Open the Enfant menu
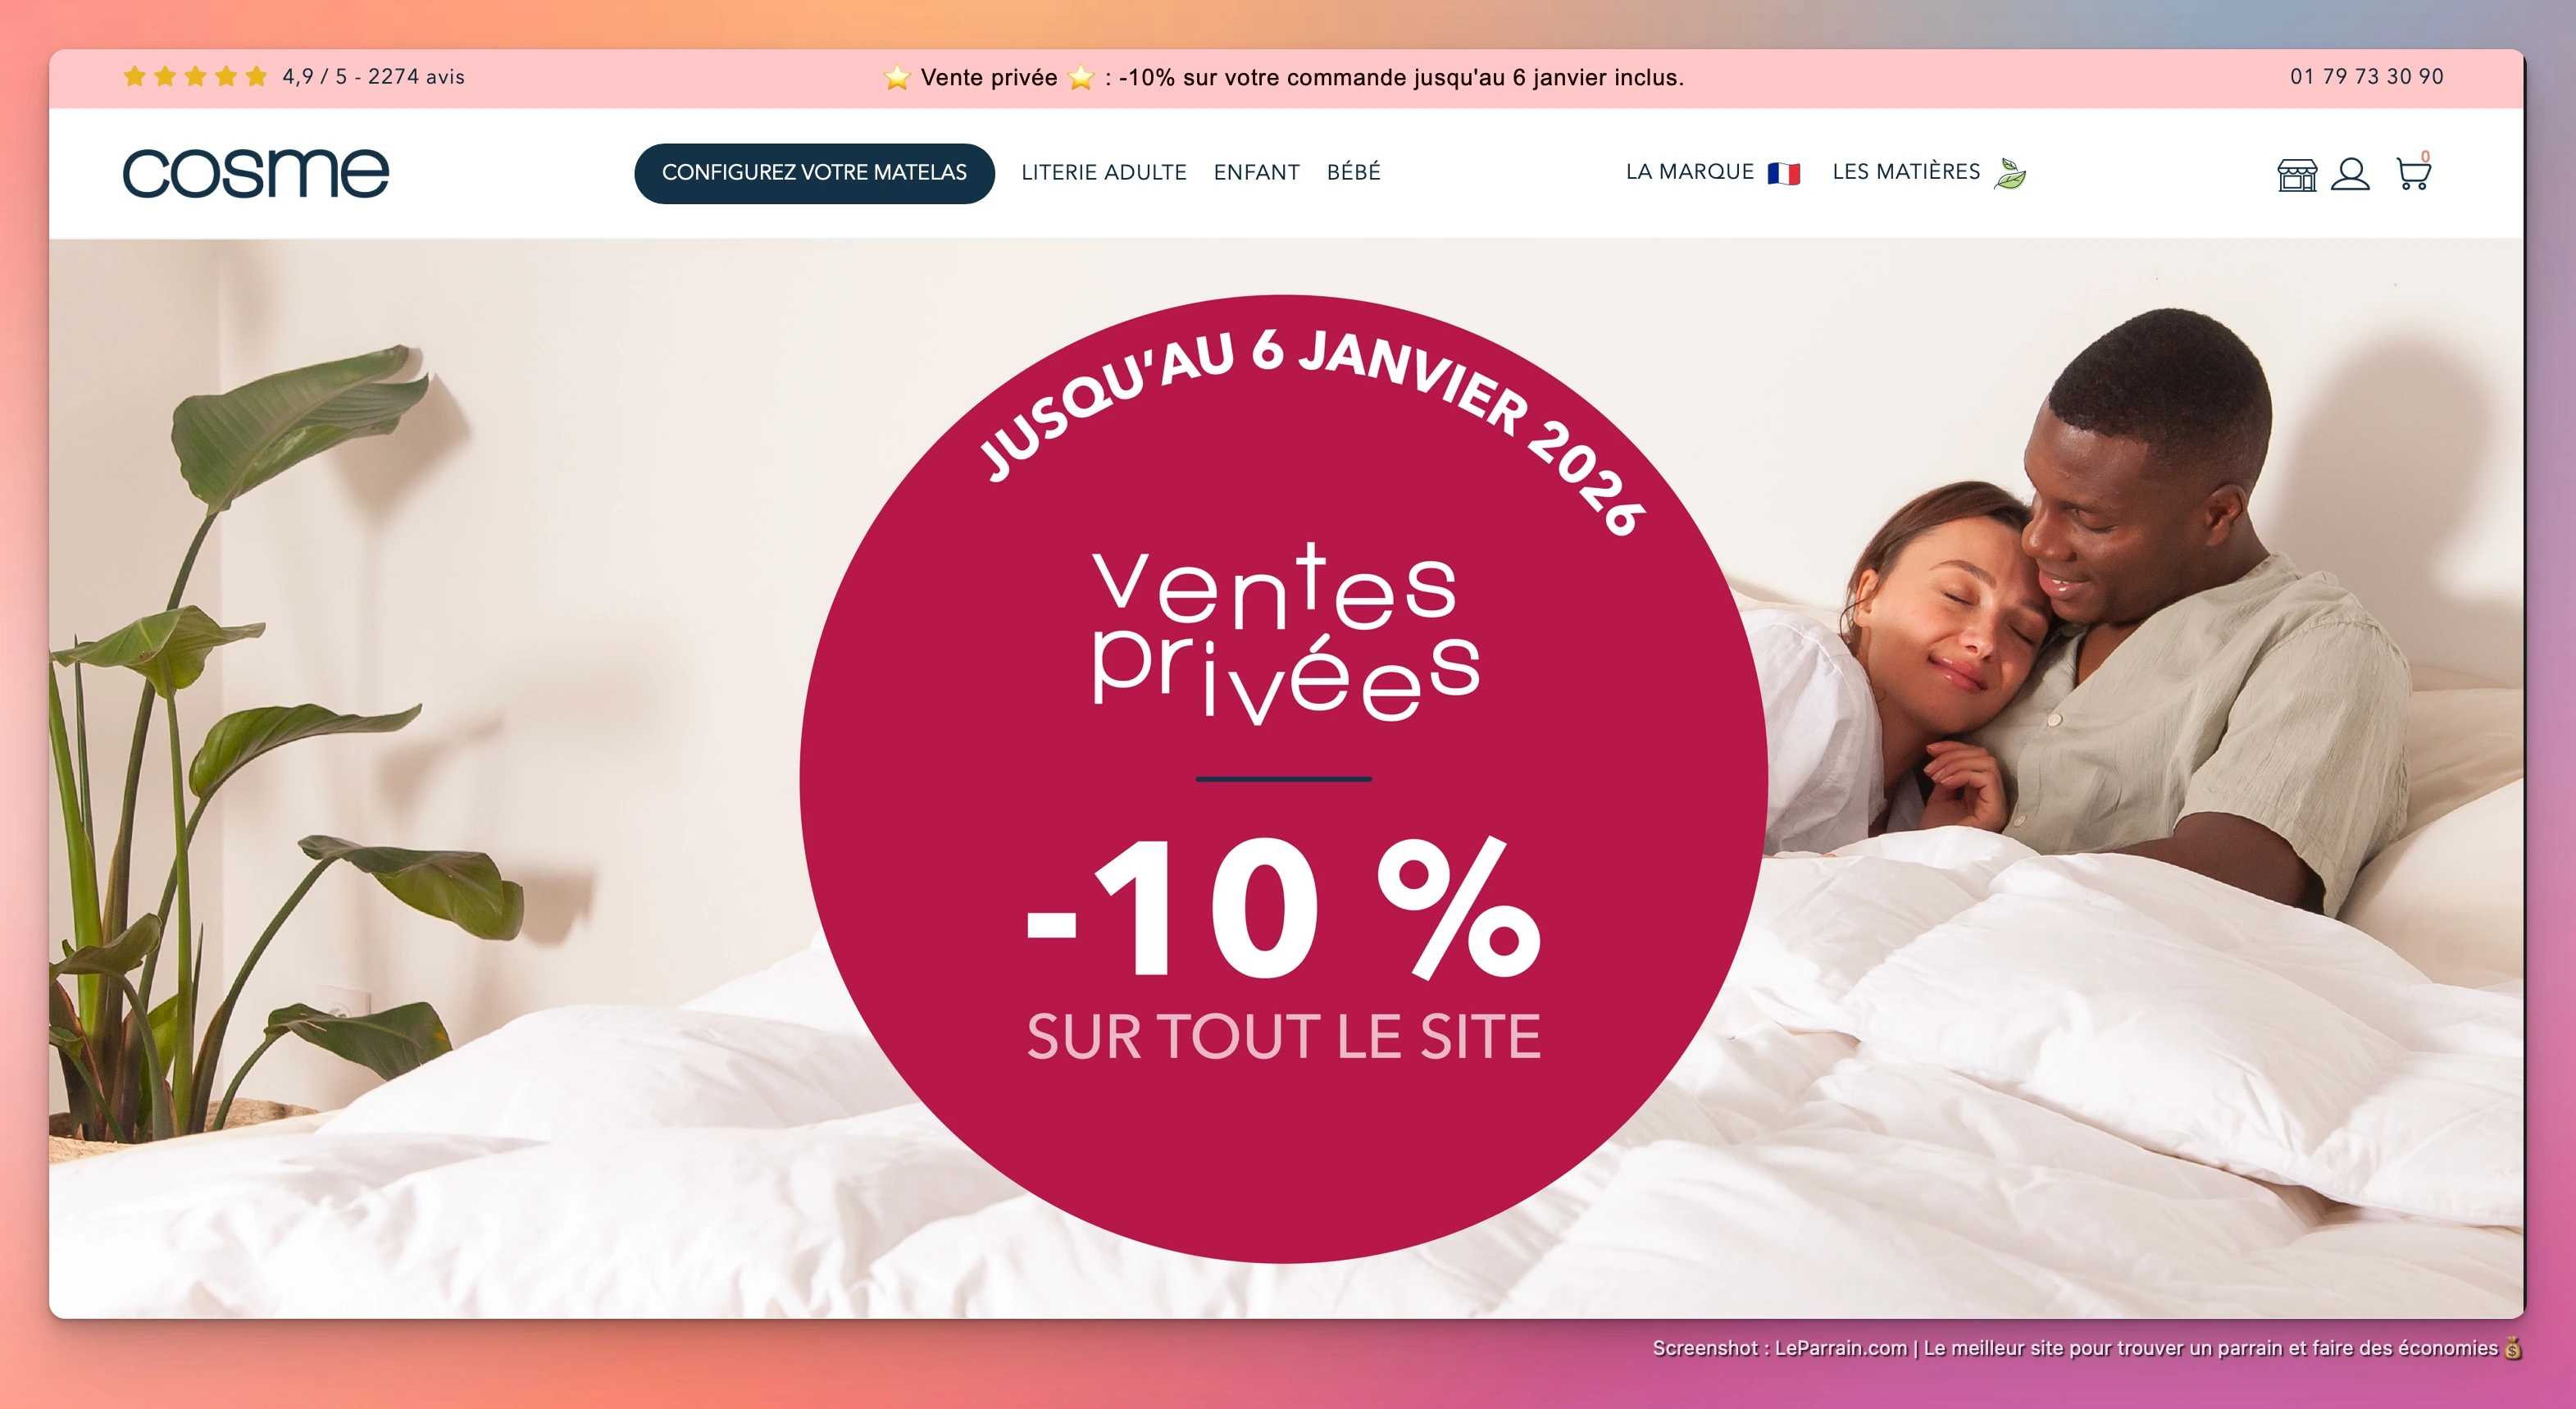 click(x=1256, y=172)
